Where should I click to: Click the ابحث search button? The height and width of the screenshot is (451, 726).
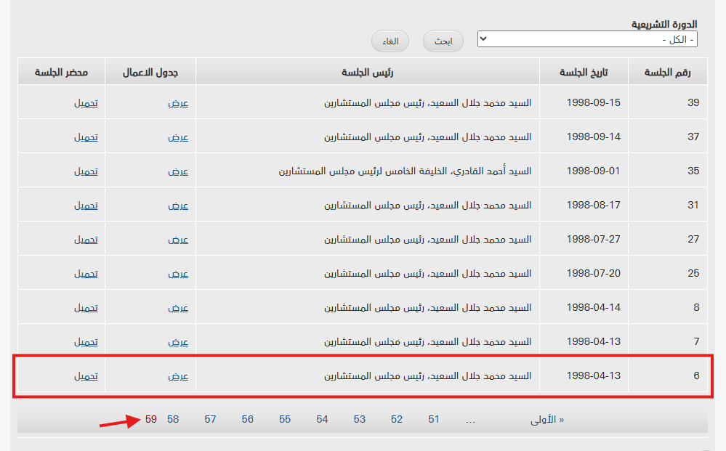443,41
